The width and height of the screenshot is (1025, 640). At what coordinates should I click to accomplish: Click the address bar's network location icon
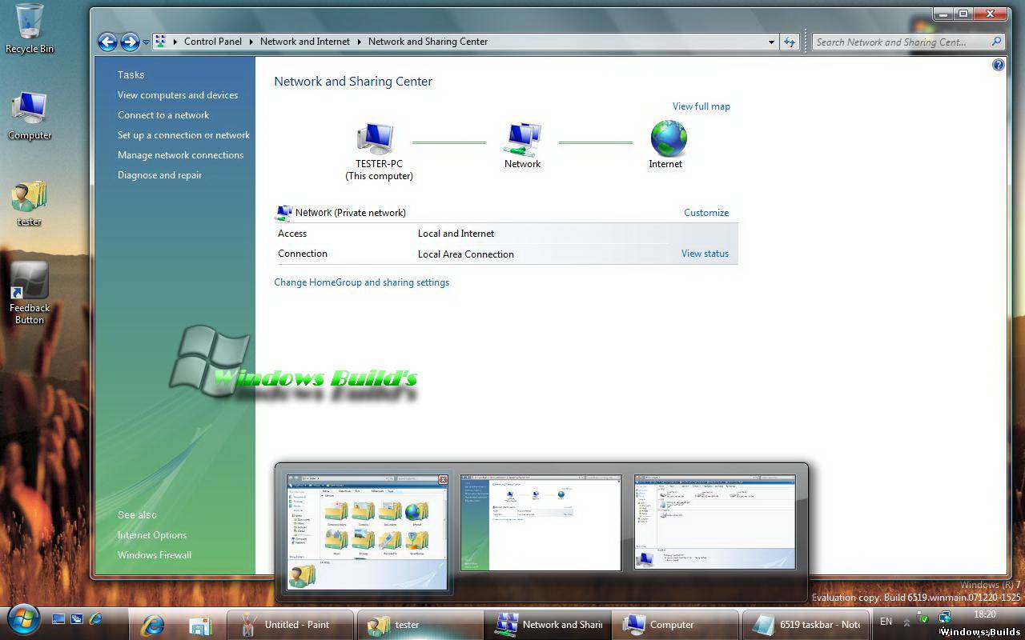[x=160, y=42]
